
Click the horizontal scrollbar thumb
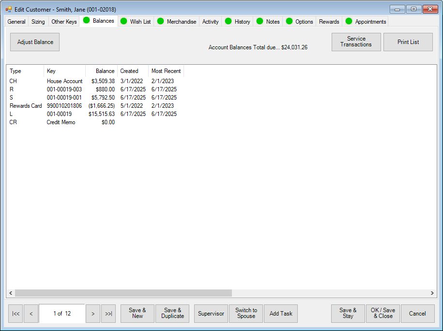[x=123, y=293]
